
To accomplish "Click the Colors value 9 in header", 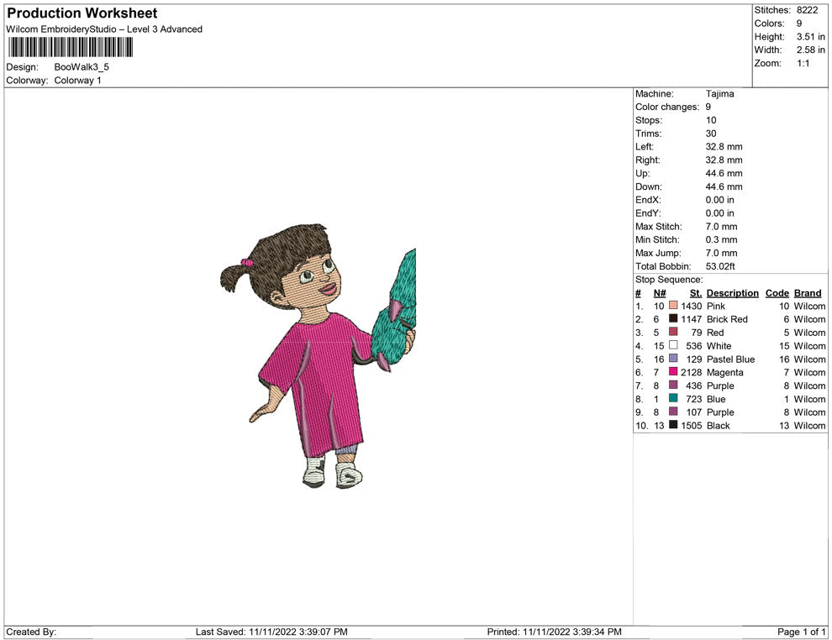I will click(x=799, y=24).
